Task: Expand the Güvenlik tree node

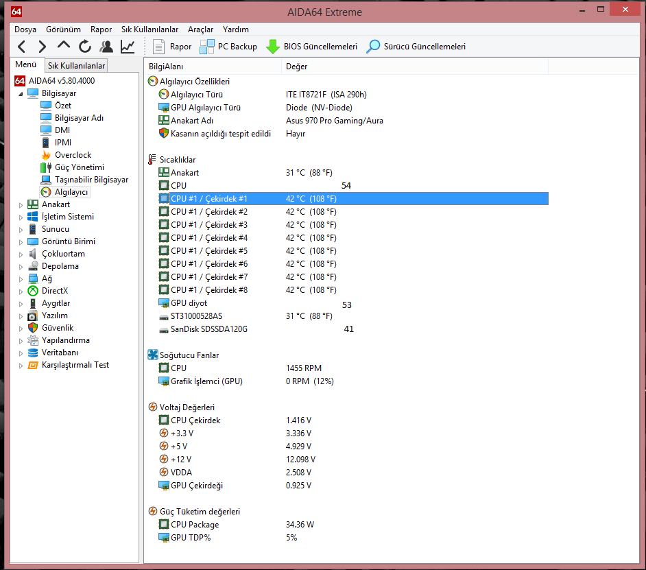Action: coord(21,329)
